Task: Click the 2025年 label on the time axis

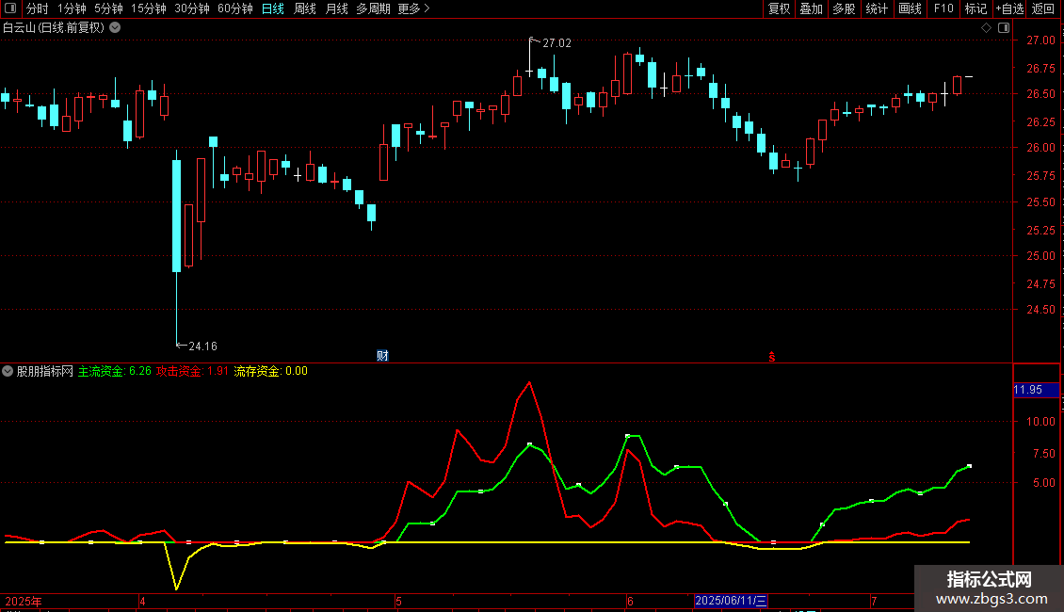Action: (24, 601)
